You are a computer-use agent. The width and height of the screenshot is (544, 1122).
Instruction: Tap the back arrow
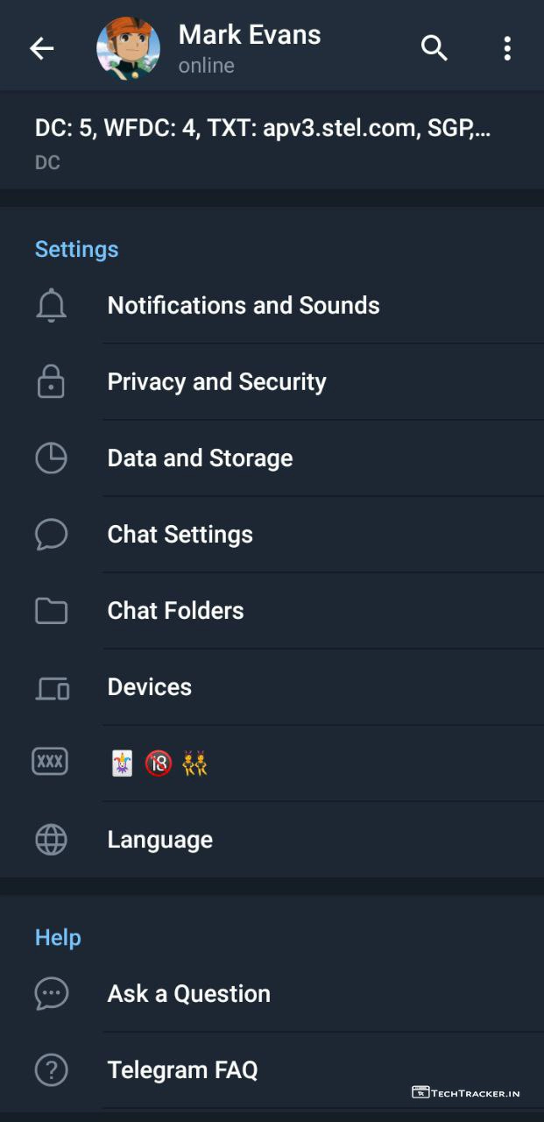point(42,49)
